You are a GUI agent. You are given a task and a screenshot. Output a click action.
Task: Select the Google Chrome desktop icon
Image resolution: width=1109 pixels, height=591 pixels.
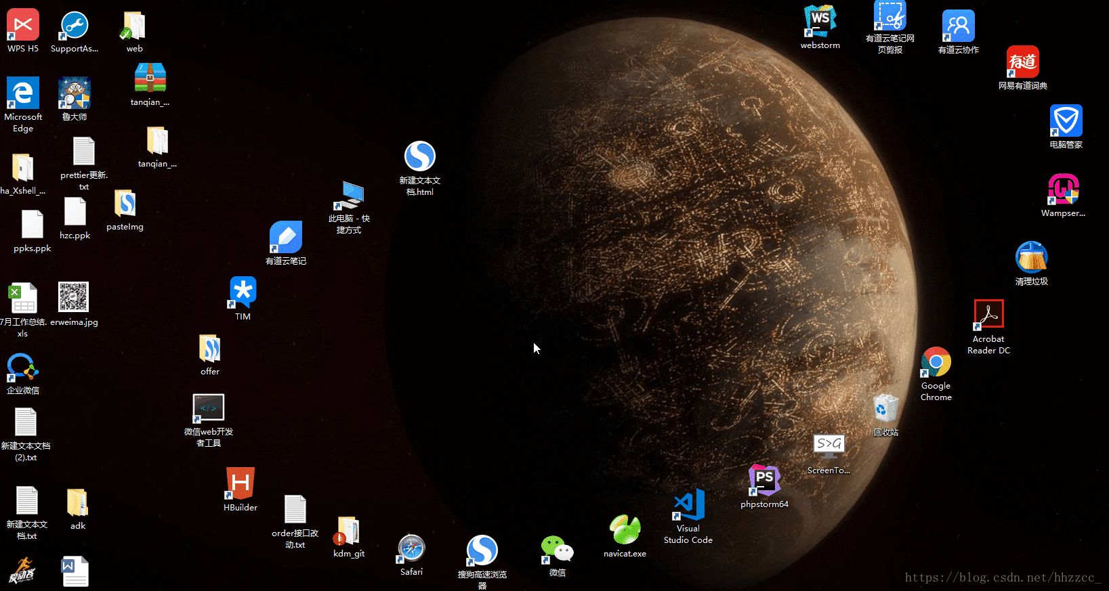936,364
